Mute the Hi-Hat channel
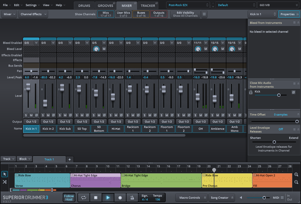Viewport: 301px width, 204px height. pos(116,115)
